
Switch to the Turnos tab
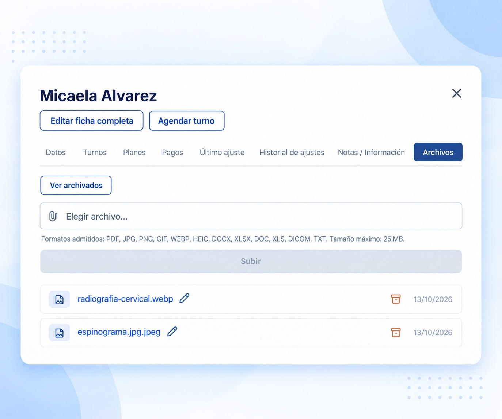pyautogui.click(x=95, y=152)
